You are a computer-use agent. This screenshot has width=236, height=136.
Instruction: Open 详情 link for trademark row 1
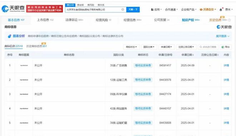(x=226, y=65)
